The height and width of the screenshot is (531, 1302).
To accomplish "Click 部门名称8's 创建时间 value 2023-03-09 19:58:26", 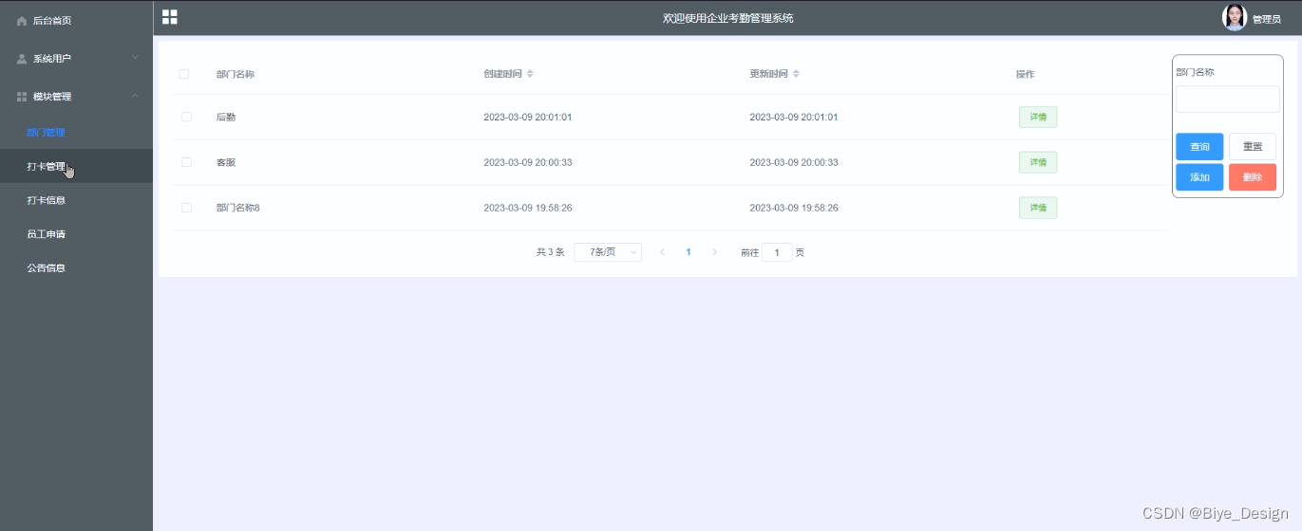I will coord(528,208).
